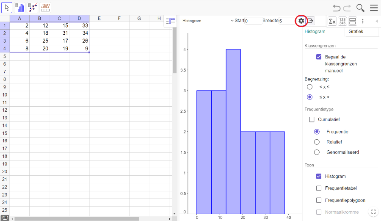Open the search magnifier in top bar
Viewport: 381px width, 221px height.
pyautogui.click(x=360, y=8)
